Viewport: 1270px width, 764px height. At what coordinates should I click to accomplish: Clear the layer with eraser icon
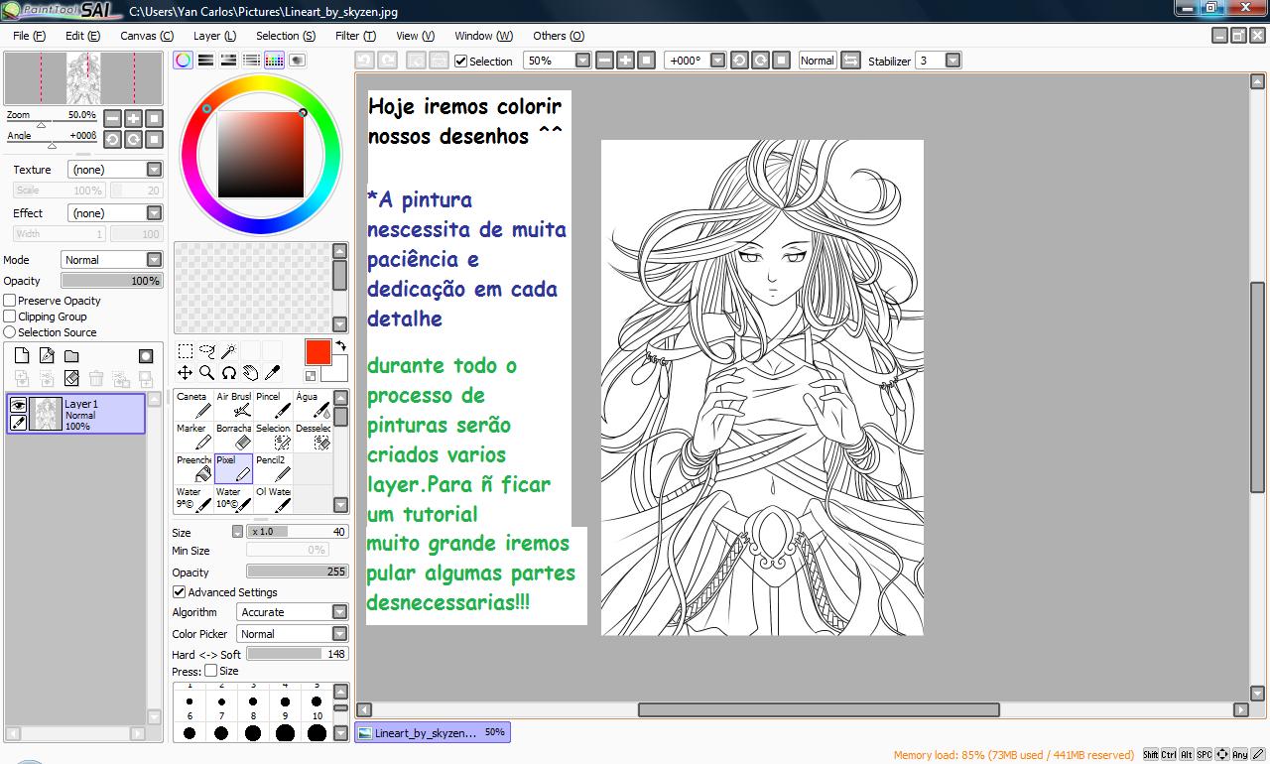(x=71, y=378)
